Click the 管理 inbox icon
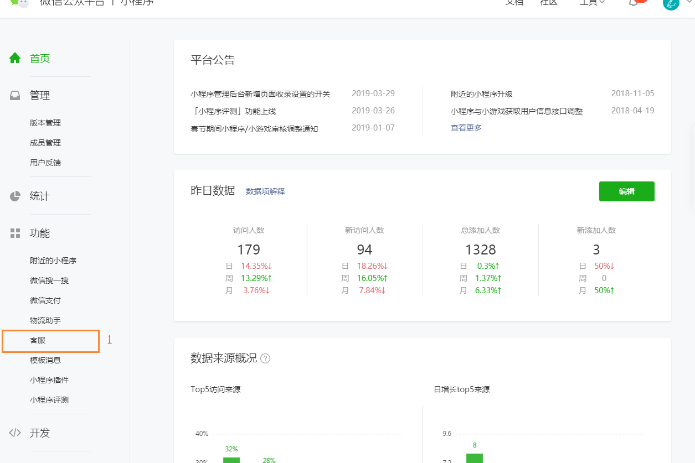 (15, 96)
